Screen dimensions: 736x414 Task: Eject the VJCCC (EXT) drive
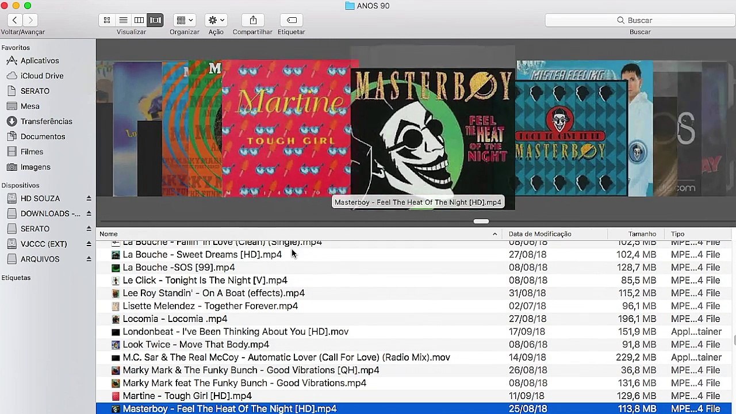pos(89,244)
